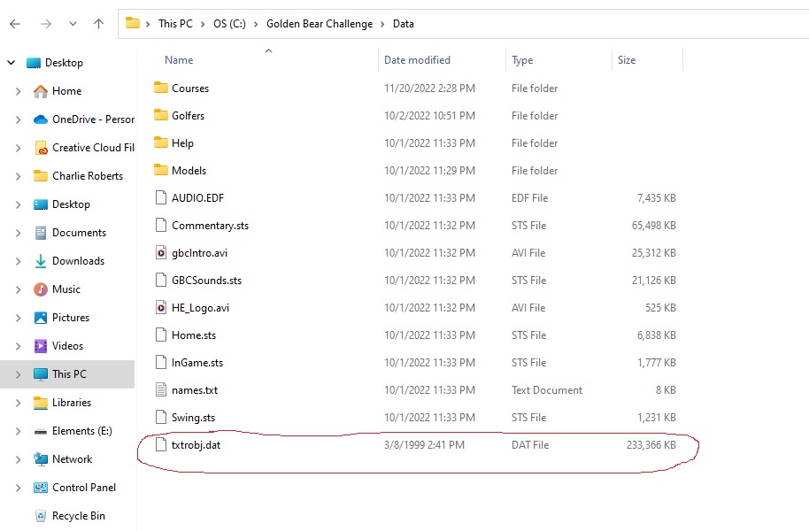Select the Documents icon in sidebar
Image resolution: width=809 pixels, height=531 pixels.
40,233
